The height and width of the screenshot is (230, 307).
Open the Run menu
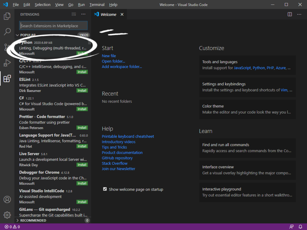click(x=81, y=5)
